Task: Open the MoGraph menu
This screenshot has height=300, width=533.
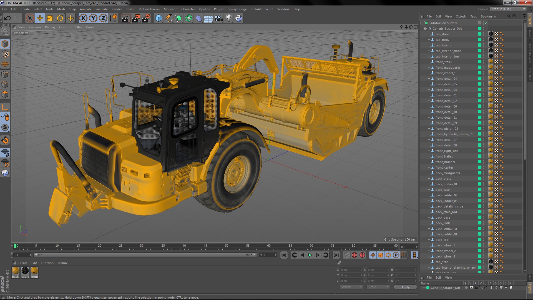Action: click(x=170, y=9)
